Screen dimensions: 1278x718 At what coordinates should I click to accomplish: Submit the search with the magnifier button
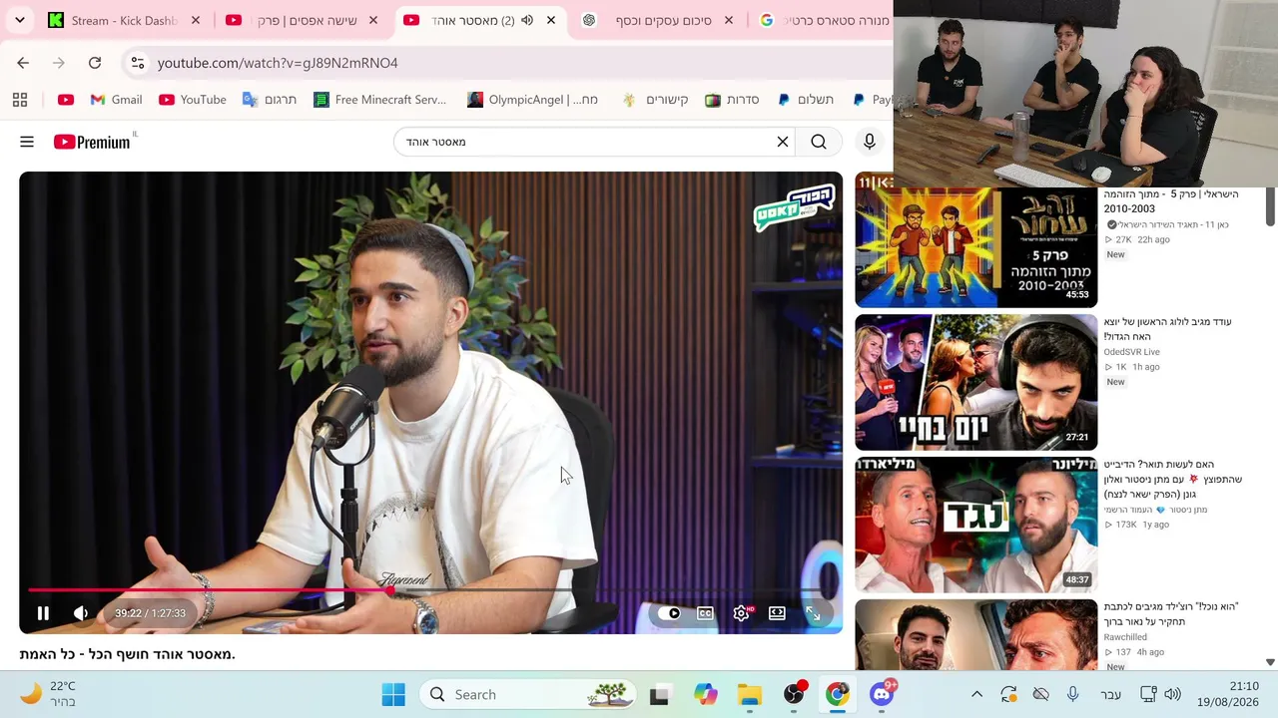[819, 142]
